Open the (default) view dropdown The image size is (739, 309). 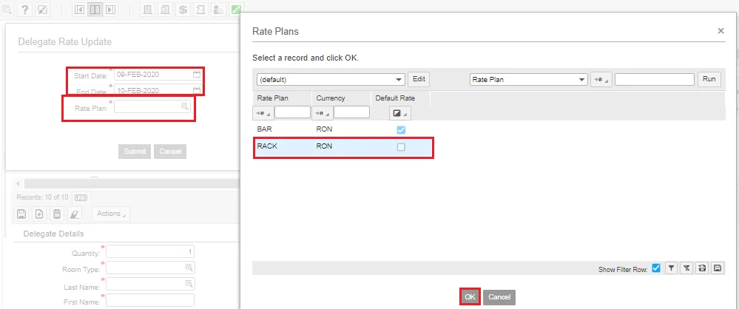tap(331, 80)
